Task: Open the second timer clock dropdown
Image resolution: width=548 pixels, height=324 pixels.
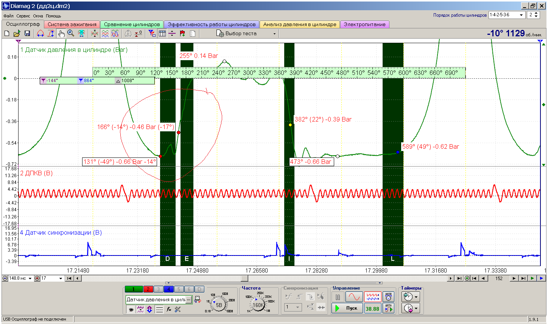Action: coord(411,308)
